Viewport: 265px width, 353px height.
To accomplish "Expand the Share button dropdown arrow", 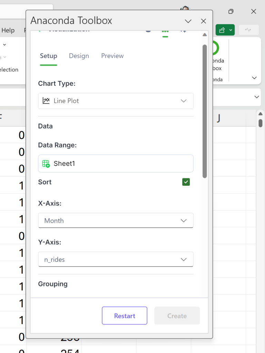I will coord(231,30).
